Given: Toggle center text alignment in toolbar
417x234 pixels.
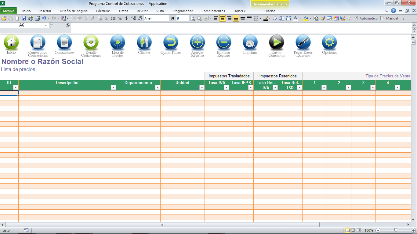Looking at the screenshot, I should click(223, 18).
